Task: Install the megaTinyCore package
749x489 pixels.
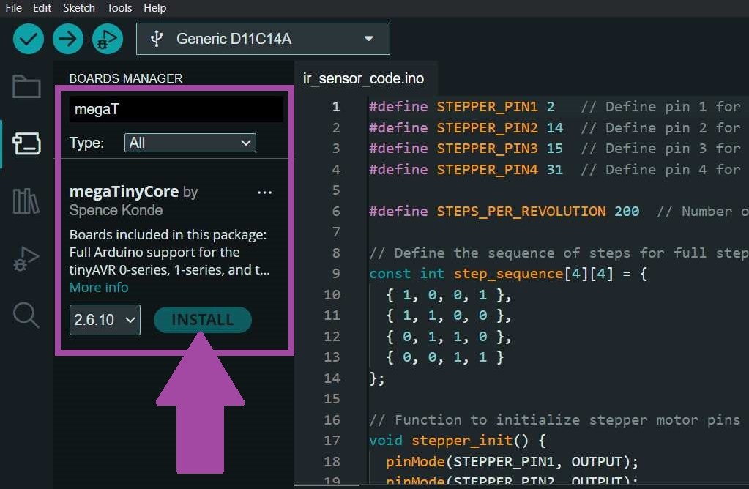Action: tap(202, 320)
